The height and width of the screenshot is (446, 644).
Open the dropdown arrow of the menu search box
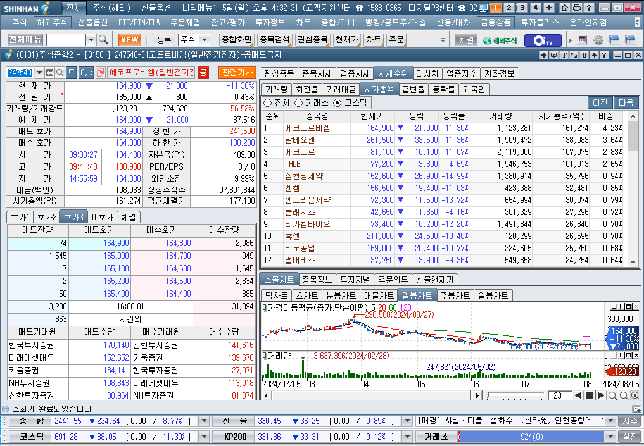91,40
